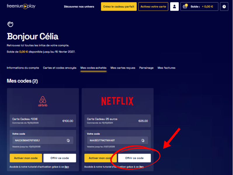Gift the Airbnb code with Offrir ce code
The image size is (233, 175).
pos(60,158)
